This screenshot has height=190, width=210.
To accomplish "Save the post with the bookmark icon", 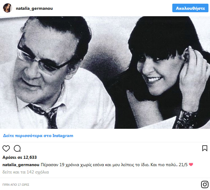I will [x=205, y=148].
